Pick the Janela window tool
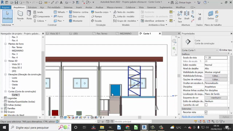 tap(38, 12)
